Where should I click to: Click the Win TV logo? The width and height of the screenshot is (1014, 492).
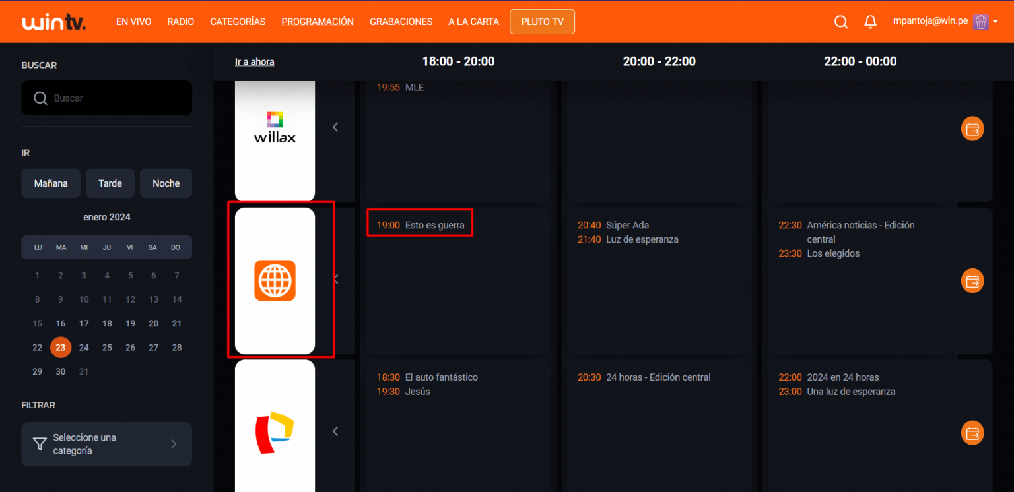[x=53, y=21]
